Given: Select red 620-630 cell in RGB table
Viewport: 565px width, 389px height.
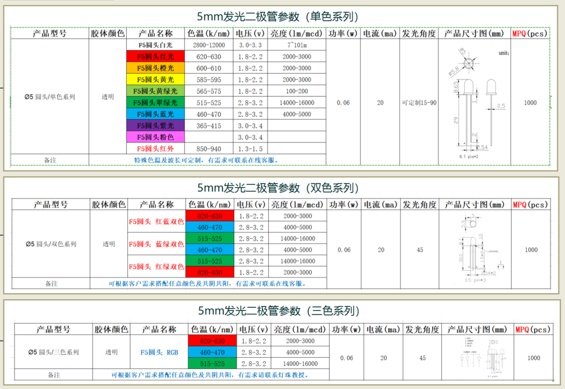Looking at the screenshot, I should coord(212,341).
